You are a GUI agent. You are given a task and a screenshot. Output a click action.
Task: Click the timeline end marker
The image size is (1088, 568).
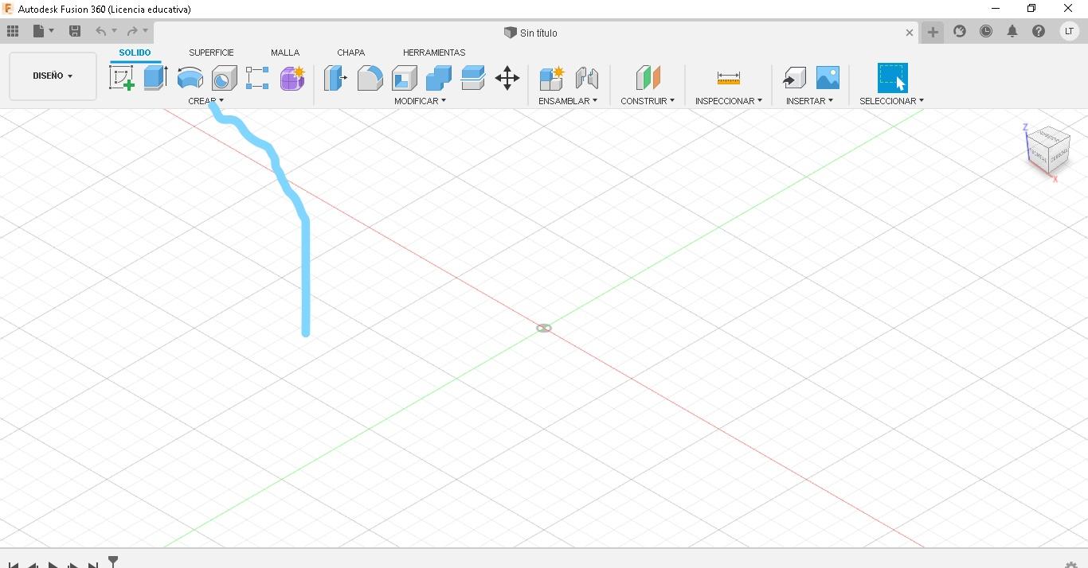[113, 562]
